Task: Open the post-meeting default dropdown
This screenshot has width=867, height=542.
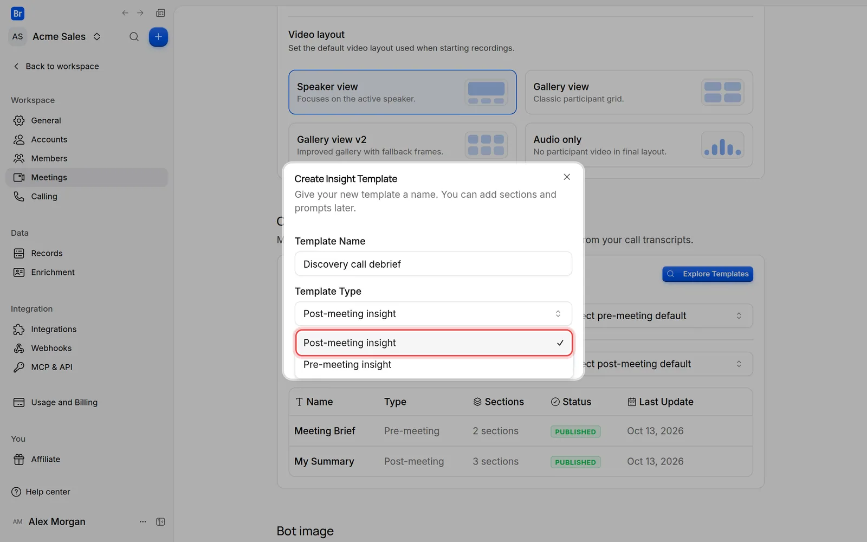Action: [x=669, y=364]
